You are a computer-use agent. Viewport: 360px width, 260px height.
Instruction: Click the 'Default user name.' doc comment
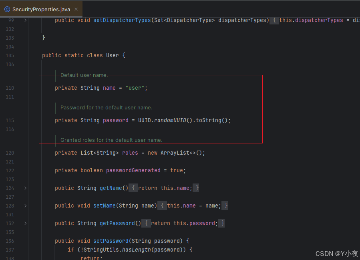coord(84,75)
